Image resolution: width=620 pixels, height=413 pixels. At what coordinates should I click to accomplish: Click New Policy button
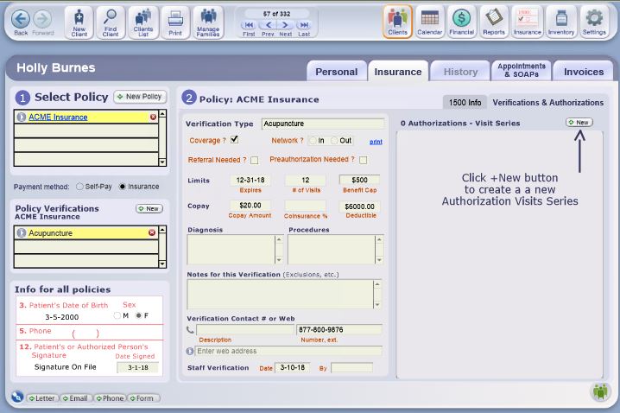pos(140,97)
